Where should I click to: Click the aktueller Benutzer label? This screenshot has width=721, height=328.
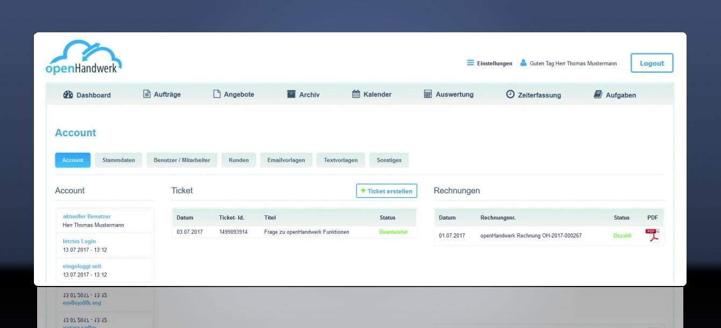87,216
